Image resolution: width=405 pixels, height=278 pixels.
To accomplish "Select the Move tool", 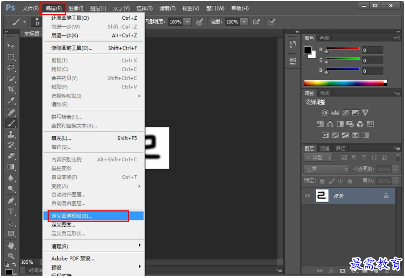I will (x=11, y=46).
